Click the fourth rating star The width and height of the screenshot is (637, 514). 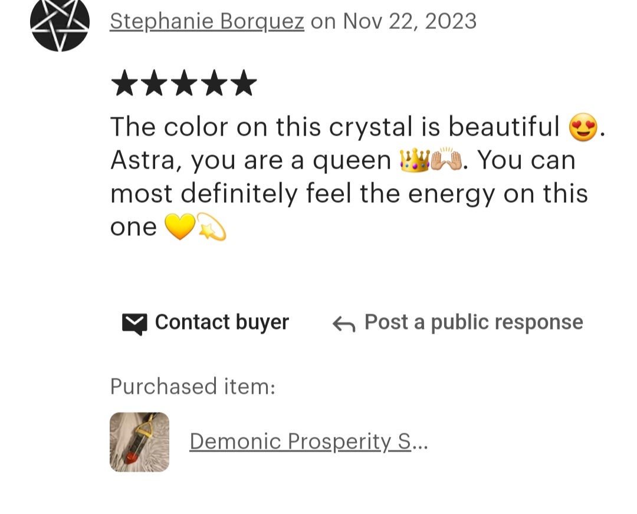(214, 83)
